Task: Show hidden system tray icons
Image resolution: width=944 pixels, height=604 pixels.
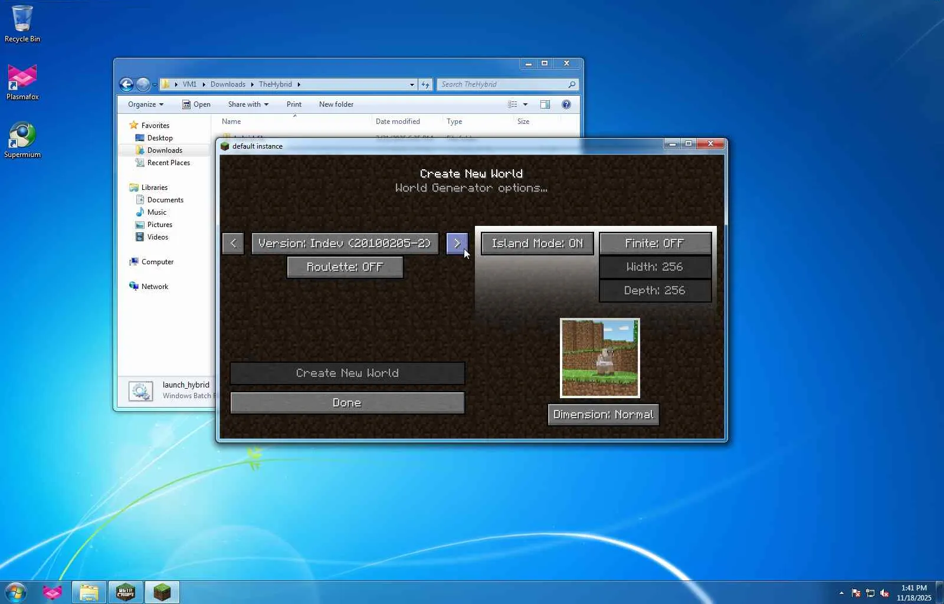Action: coord(841,593)
